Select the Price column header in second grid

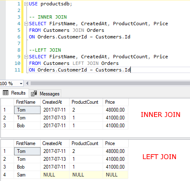[115, 143]
